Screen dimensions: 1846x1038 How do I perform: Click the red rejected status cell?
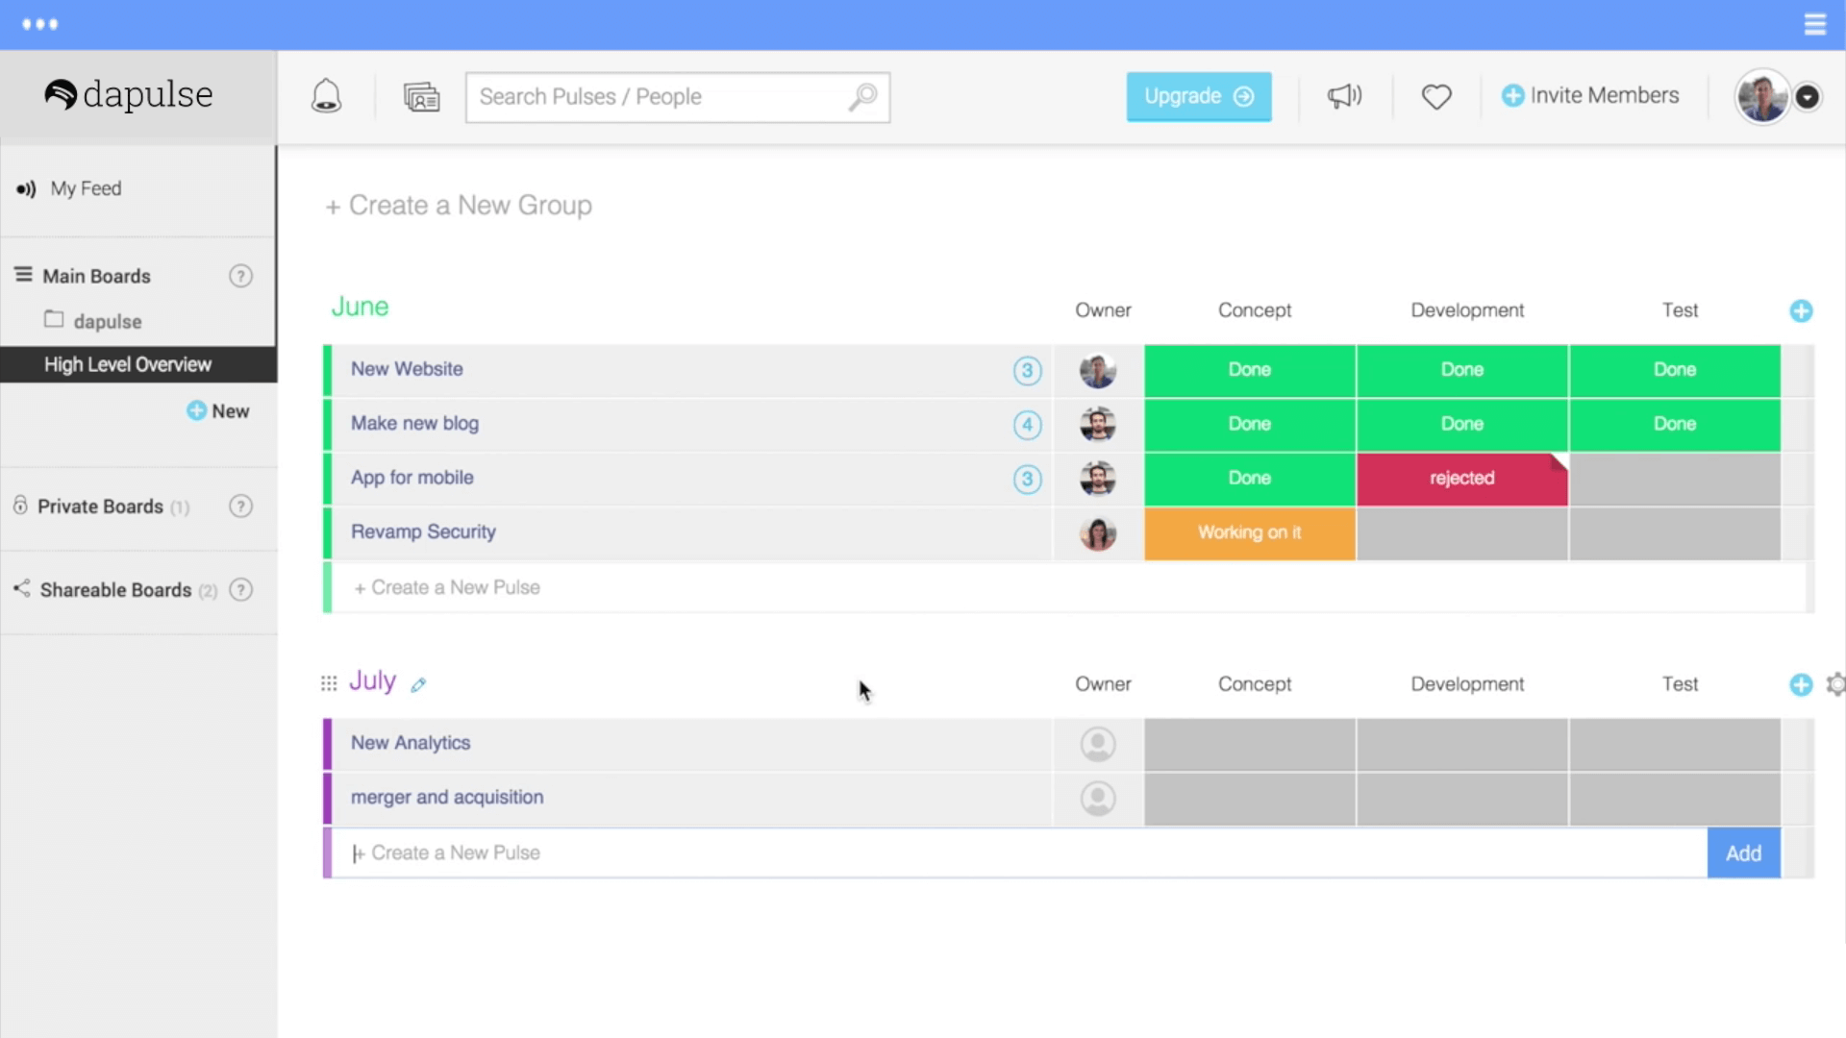coord(1461,479)
